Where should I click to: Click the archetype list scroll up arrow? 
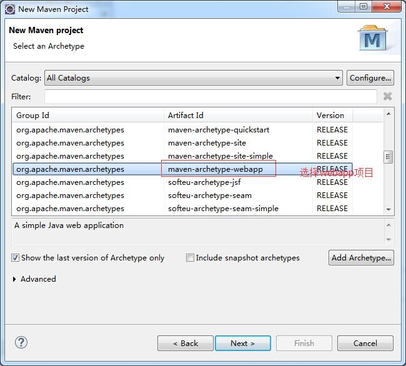(389, 114)
